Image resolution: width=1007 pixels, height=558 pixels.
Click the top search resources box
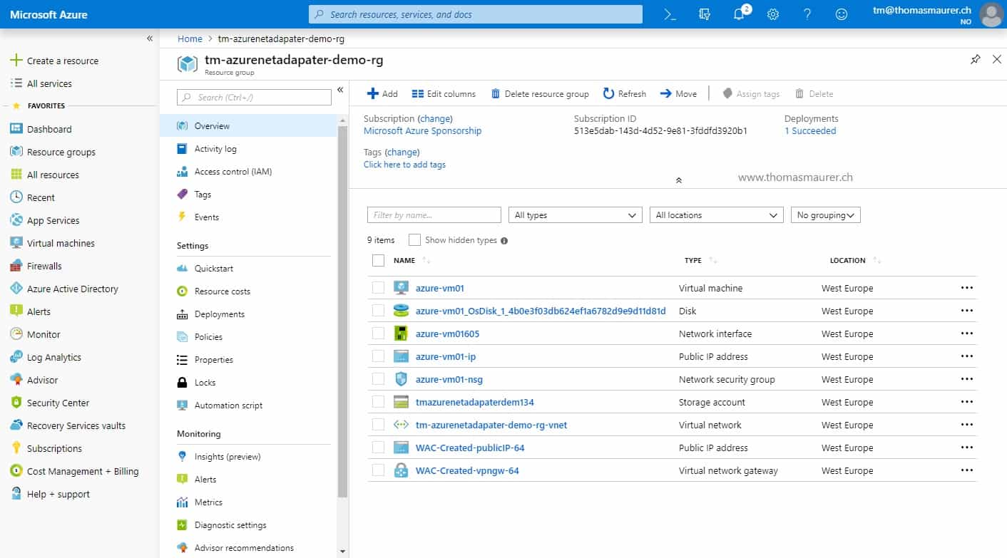476,14
